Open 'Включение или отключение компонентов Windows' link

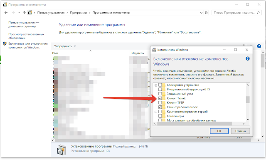(28, 46)
